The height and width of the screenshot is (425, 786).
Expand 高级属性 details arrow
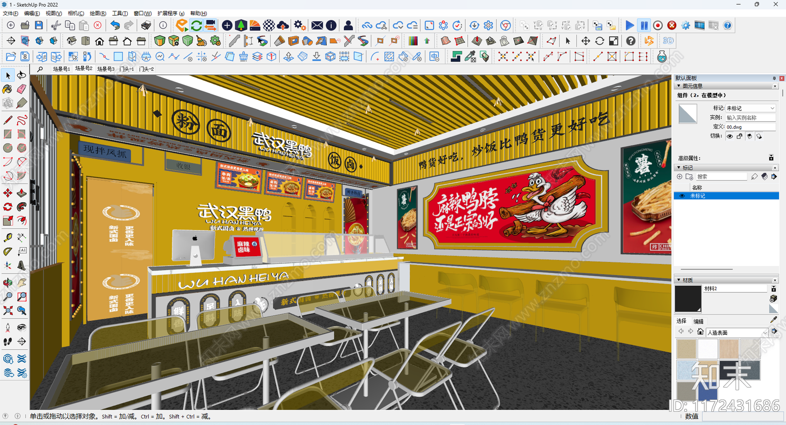click(771, 158)
